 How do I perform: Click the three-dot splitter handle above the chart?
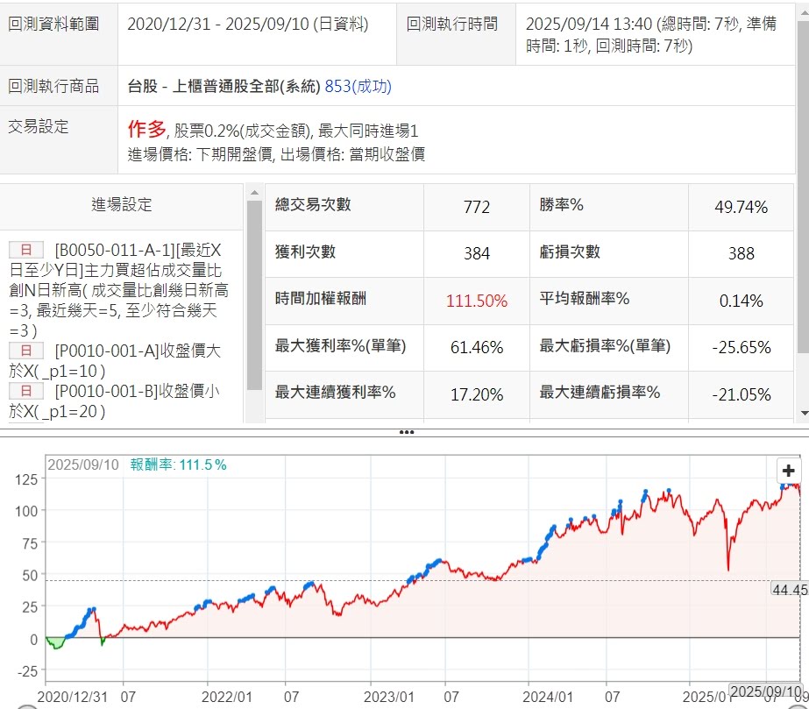point(405,432)
